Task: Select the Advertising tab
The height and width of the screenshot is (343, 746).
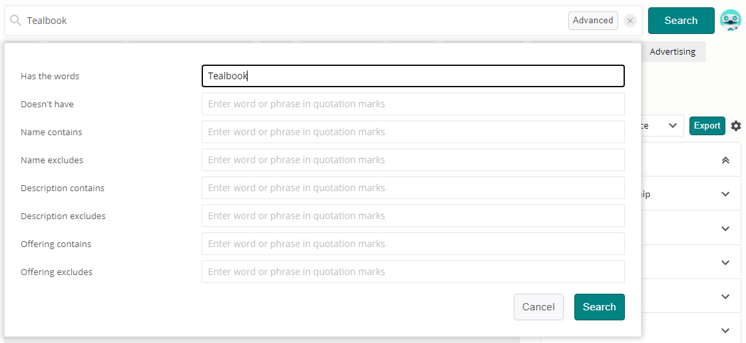Action: 672,52
